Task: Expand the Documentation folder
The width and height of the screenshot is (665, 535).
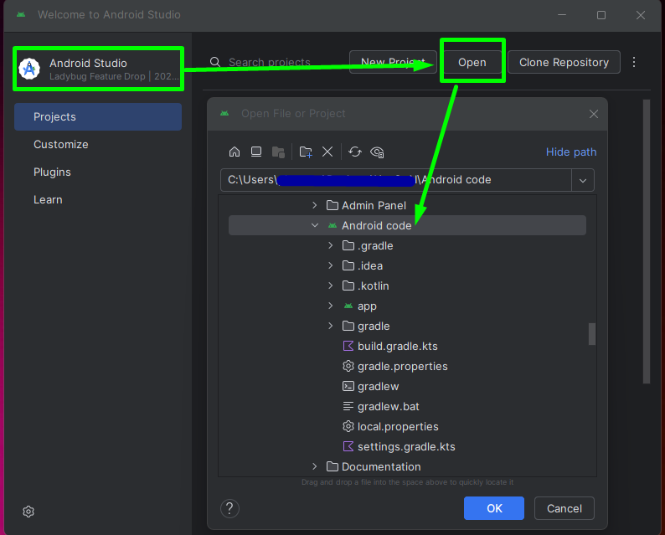Action: 315,466
